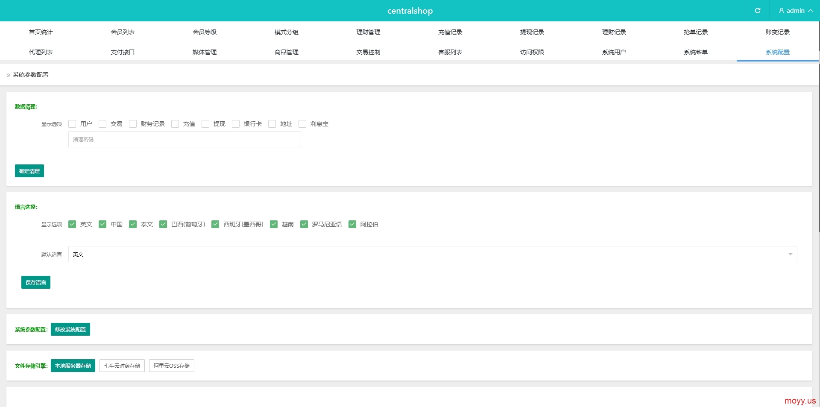820x407 pixels.
Task: Open the 充值记录 menu
Action: click(450, 32)
